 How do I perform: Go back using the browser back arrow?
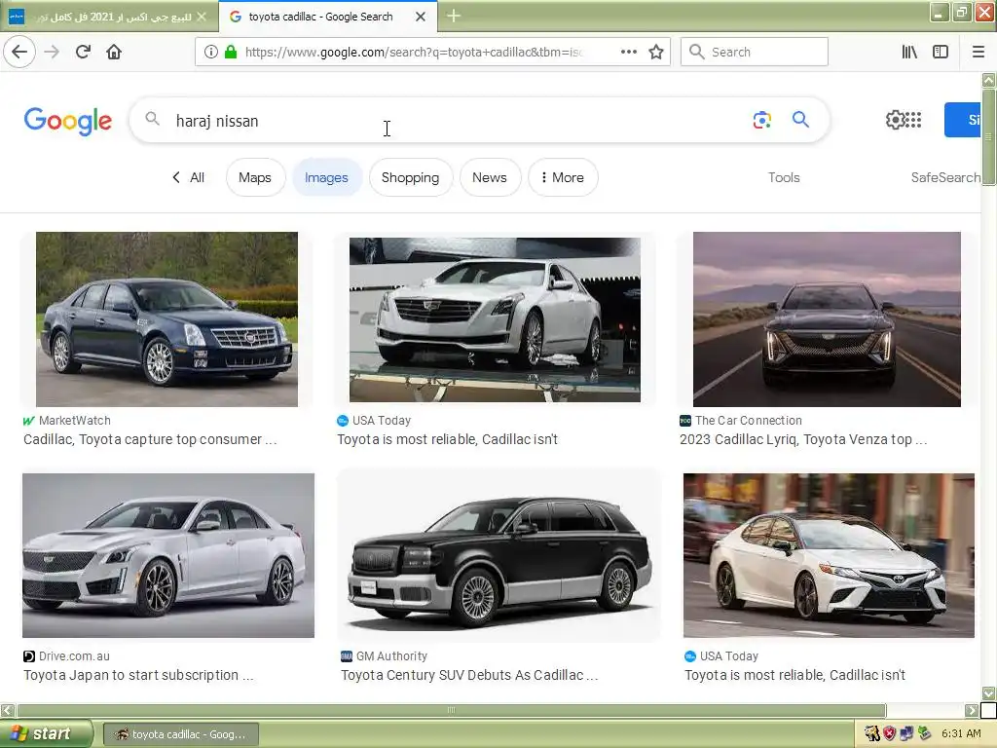[19, 53]
